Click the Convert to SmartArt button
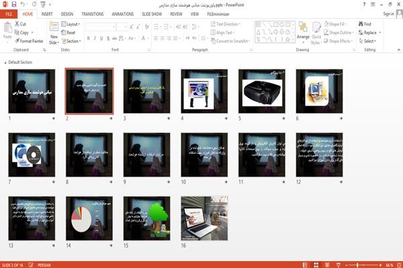The image size is (403, 268). [230, 41]
